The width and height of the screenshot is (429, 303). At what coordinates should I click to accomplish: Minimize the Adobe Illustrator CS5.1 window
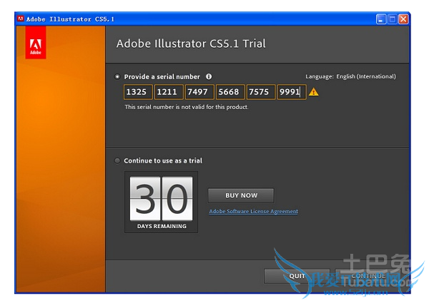[x=382, y=19]
